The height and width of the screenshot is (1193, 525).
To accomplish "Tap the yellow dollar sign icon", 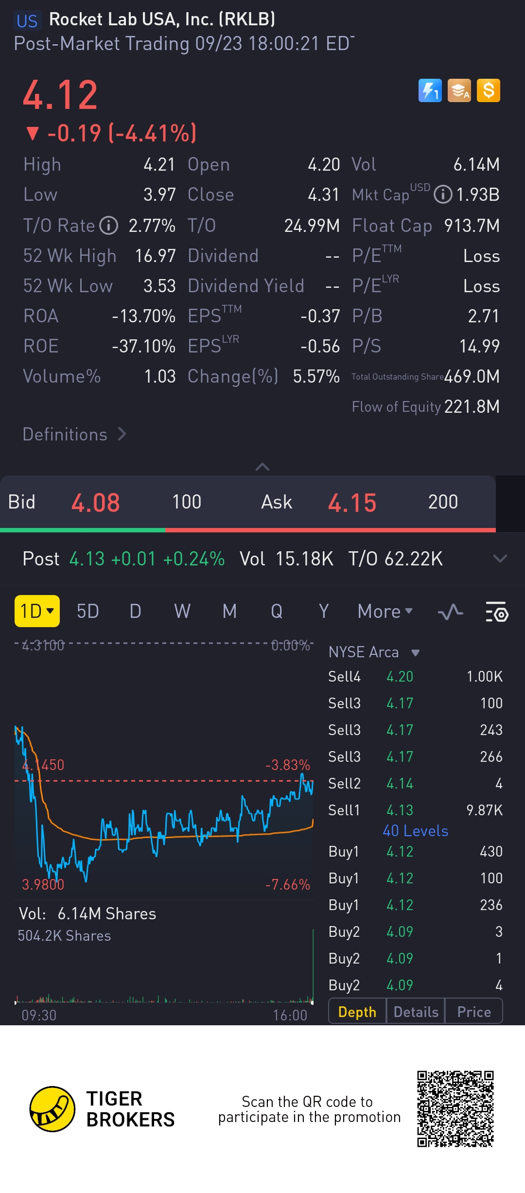I will point(489,90).
